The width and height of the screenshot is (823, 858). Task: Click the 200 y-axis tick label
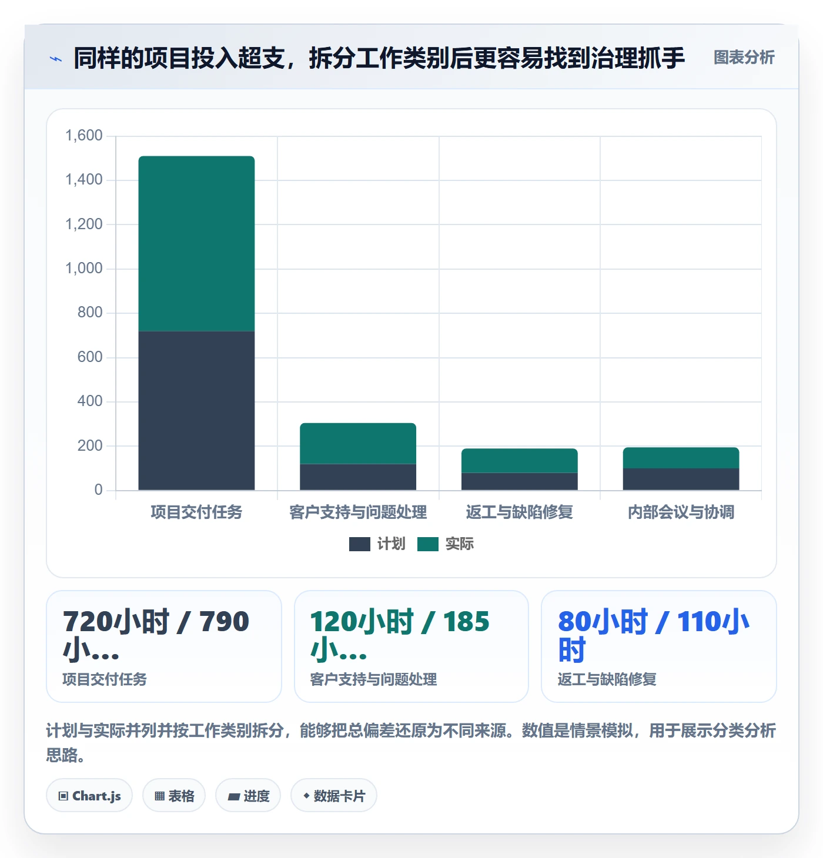click(x=90, y=446)
